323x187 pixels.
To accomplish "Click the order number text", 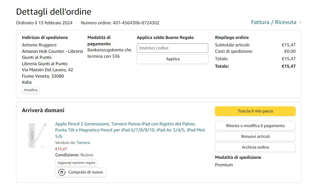I will click(x=120, y=23).
